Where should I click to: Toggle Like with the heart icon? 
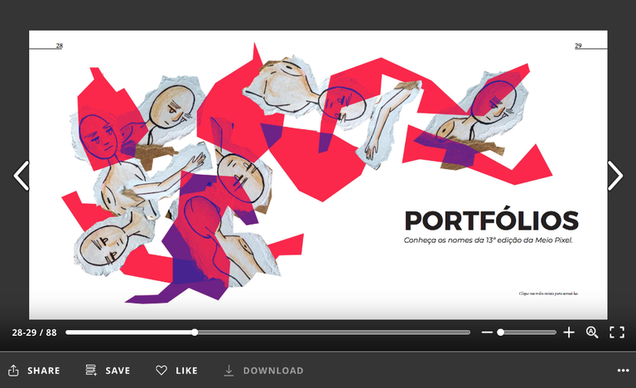(176, 371)
